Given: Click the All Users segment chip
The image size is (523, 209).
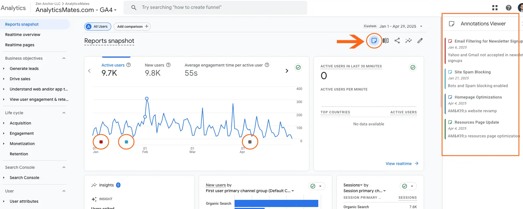Looking at the screenshot, I should tap(97, 27).
